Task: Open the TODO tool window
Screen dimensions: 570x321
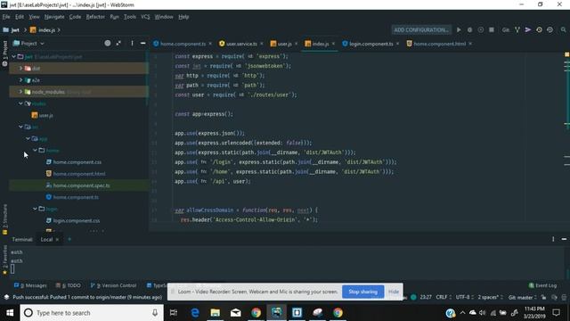Action: (69, 285)
